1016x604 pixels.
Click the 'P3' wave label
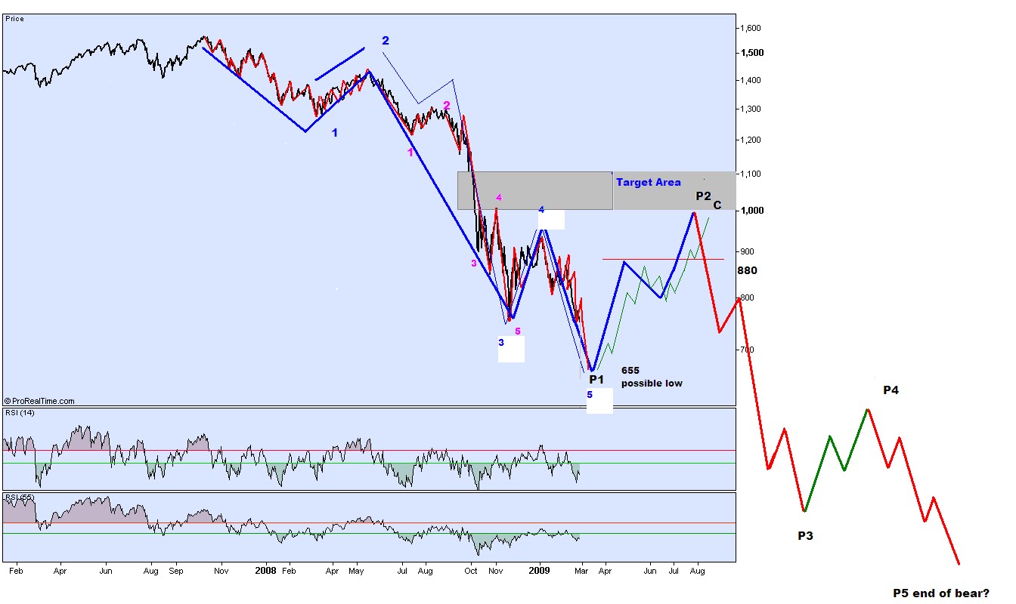pos(805,536)
